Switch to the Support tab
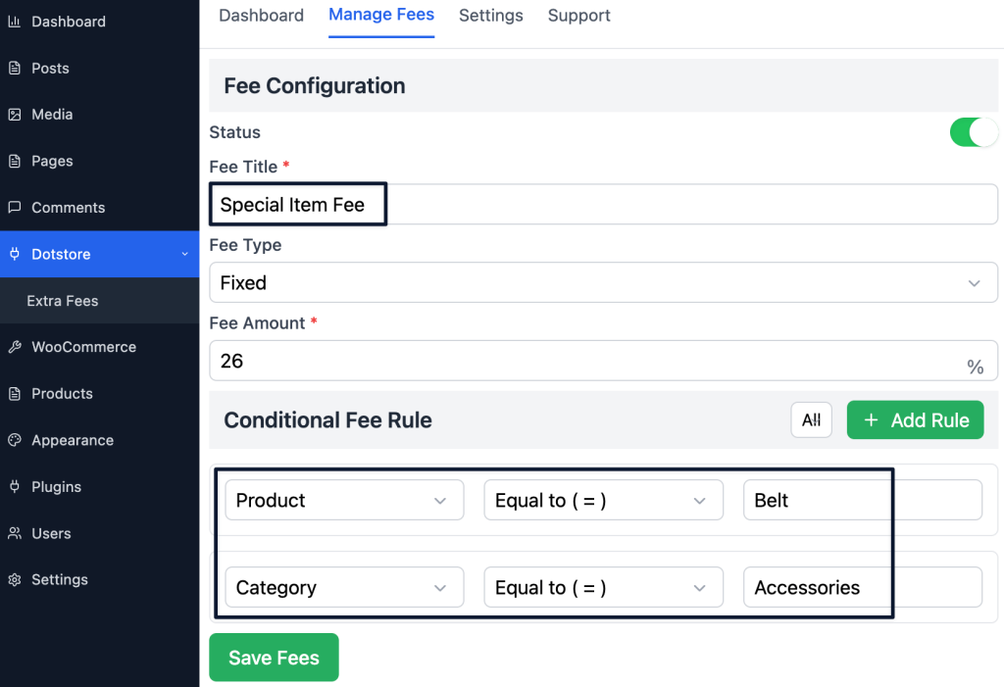 coord(578,16)
